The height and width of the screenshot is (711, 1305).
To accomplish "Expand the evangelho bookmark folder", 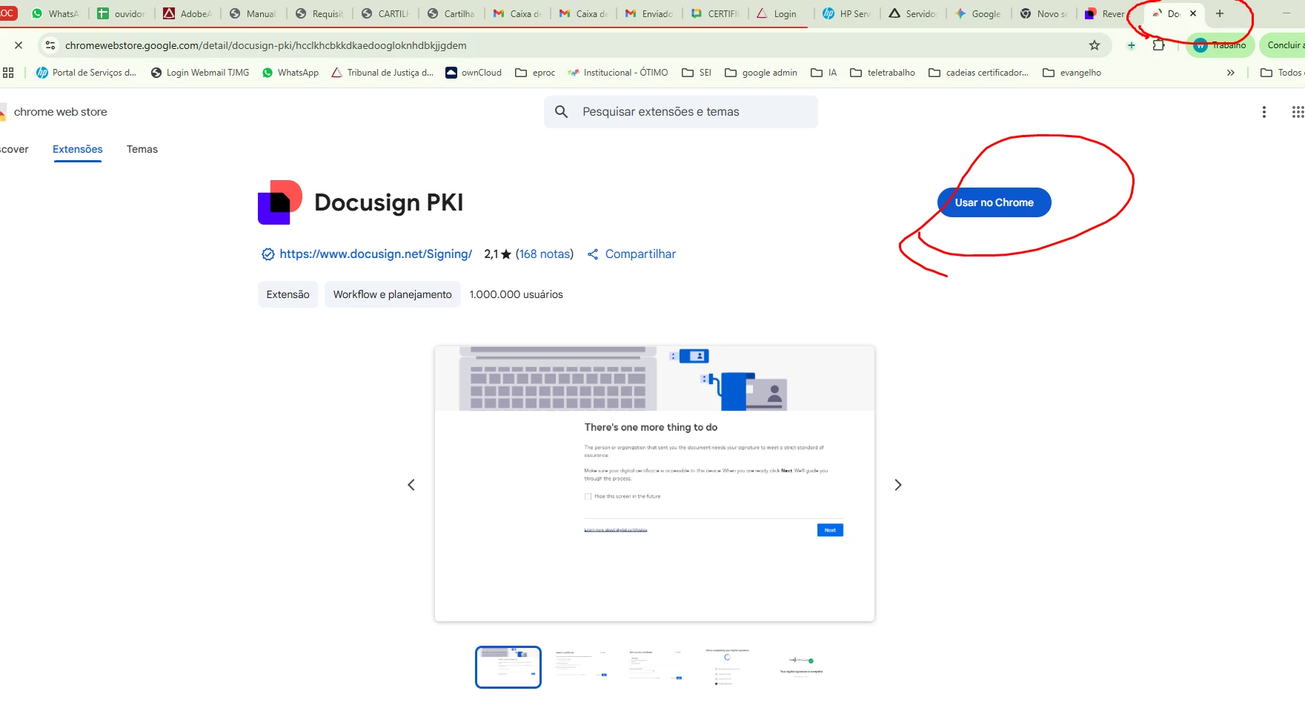I will [x=1072, y=73].
